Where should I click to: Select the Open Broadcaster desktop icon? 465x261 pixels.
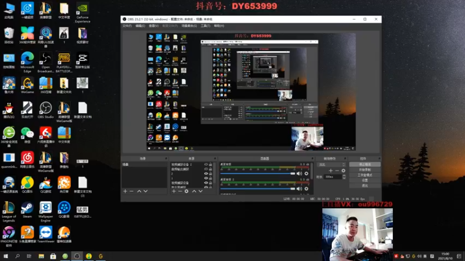pos(46,62)
